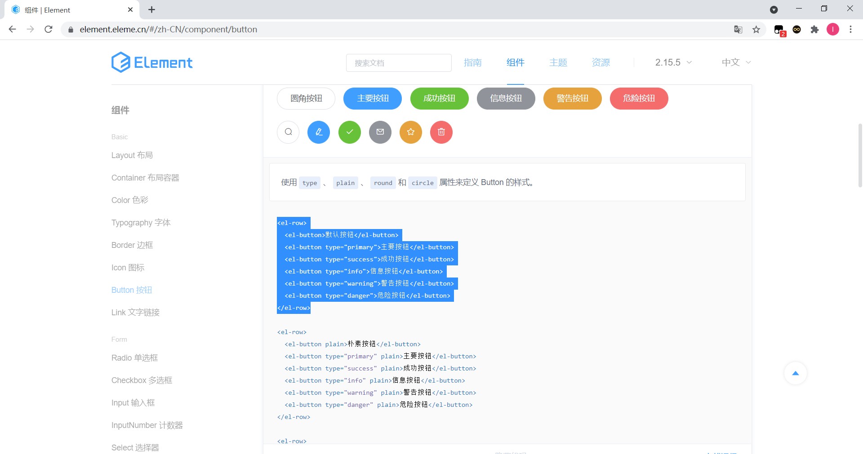863x454 pixels.
Task: Open a new browser tab
Action: pos(152,9)
